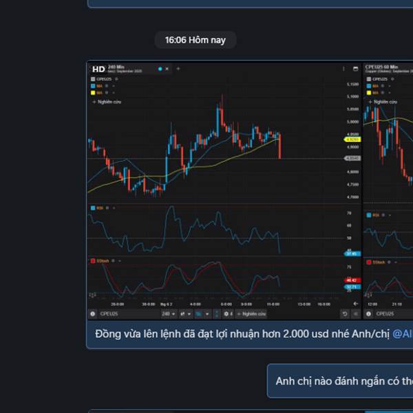Click '+ Nghiên cứu' in the bottom toolbar
The image size is (413, 413).
(251, 314)
